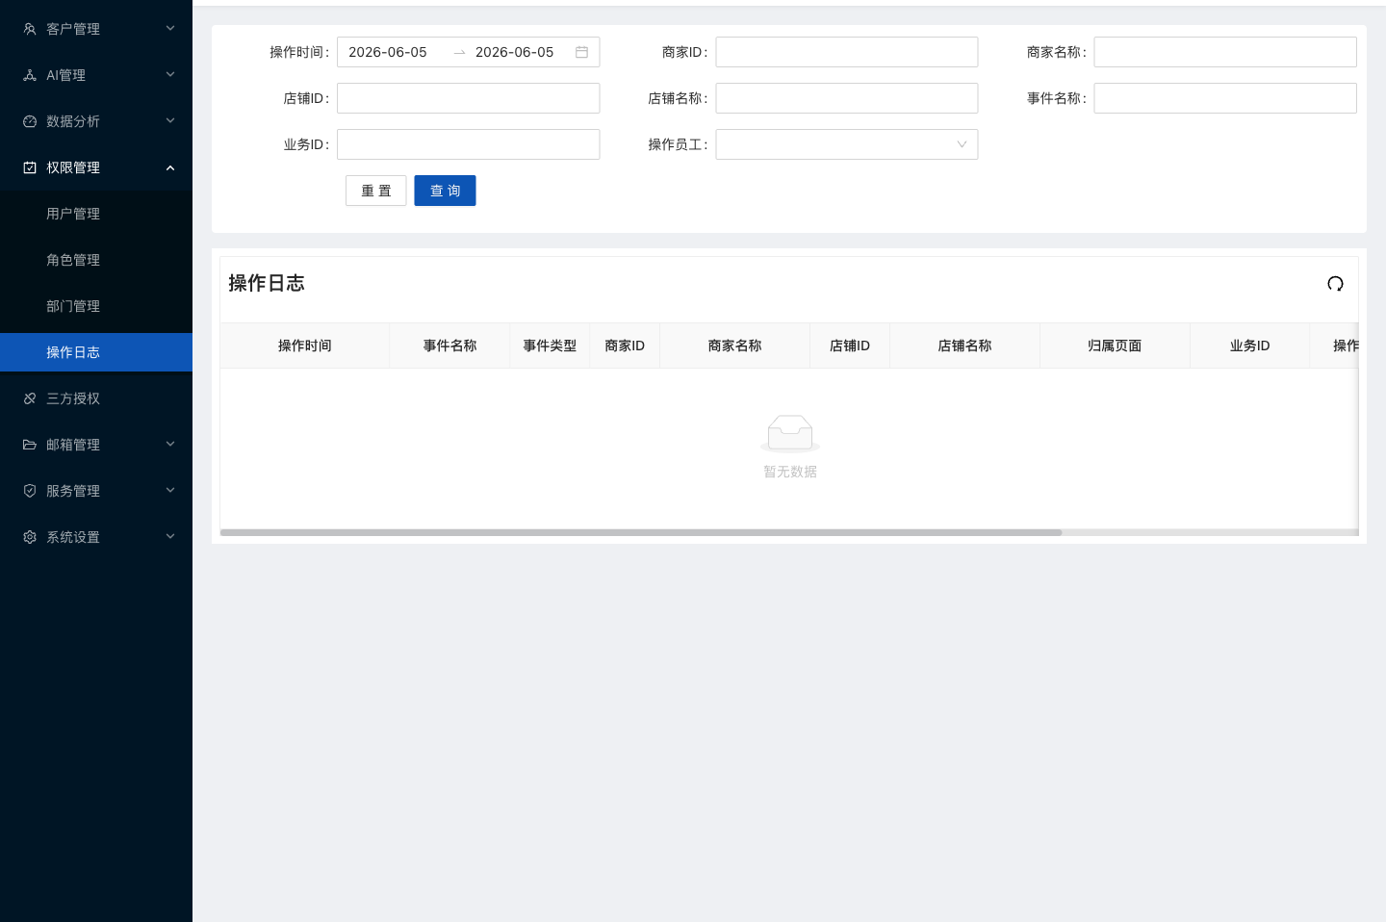Click the AI管理 sidebar icon
Image resolution: width=1386 pixels, height=922 pixels.
pos(30,75)
